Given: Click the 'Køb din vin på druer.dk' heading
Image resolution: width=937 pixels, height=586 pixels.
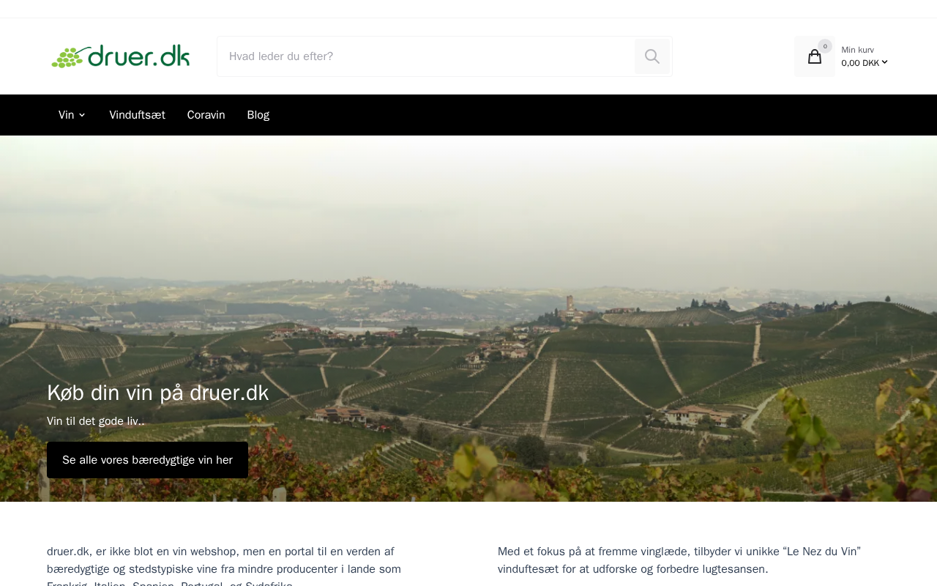Looking at the screenshot, I should pyautogui.click(x=158, y=393).
